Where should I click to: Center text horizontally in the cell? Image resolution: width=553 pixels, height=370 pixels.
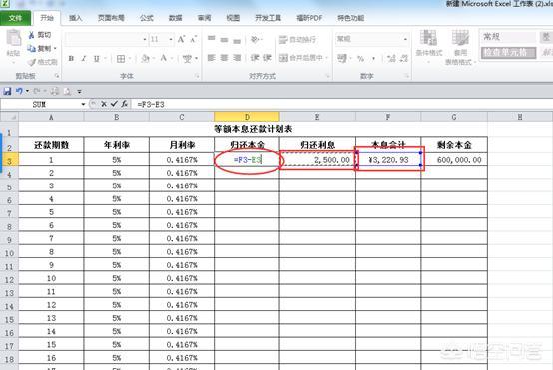point(224,58)
